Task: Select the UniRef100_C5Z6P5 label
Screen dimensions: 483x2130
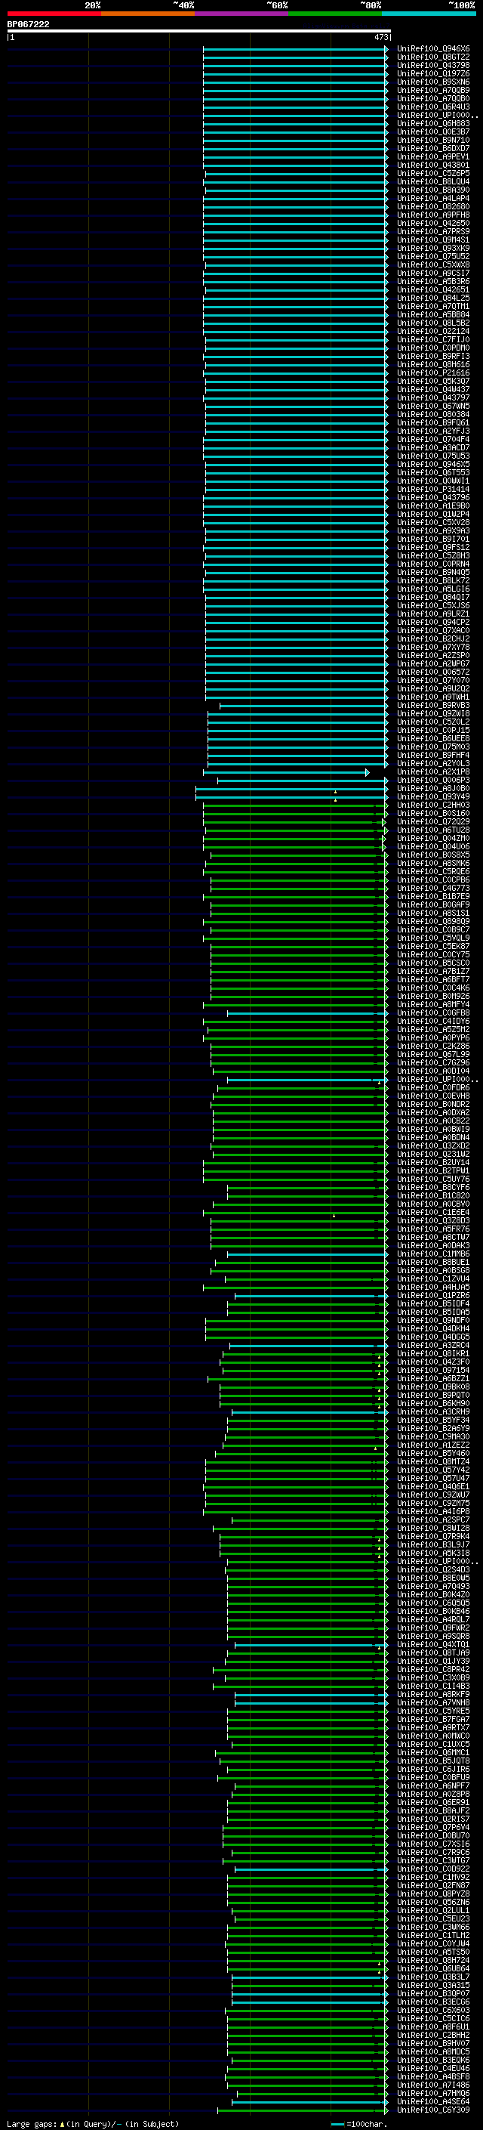Action: [433, 174]
